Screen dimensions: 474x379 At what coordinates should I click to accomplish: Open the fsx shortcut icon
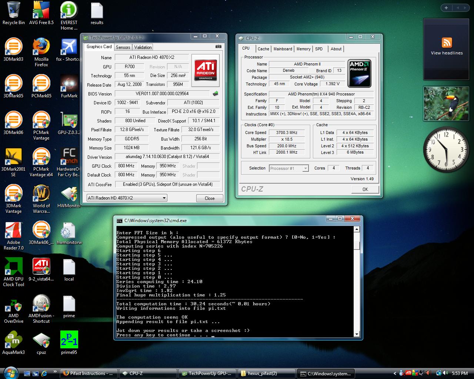[x=69, y=50]
